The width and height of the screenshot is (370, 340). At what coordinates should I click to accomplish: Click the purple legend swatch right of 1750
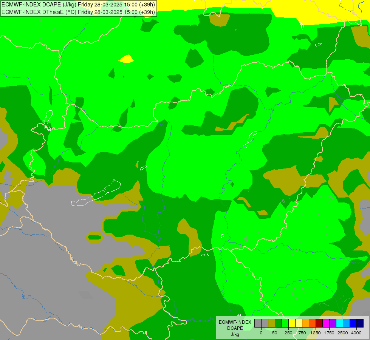(333, 323)
